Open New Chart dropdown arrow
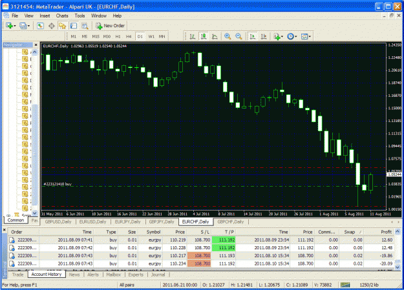 (x=15, y=26)
